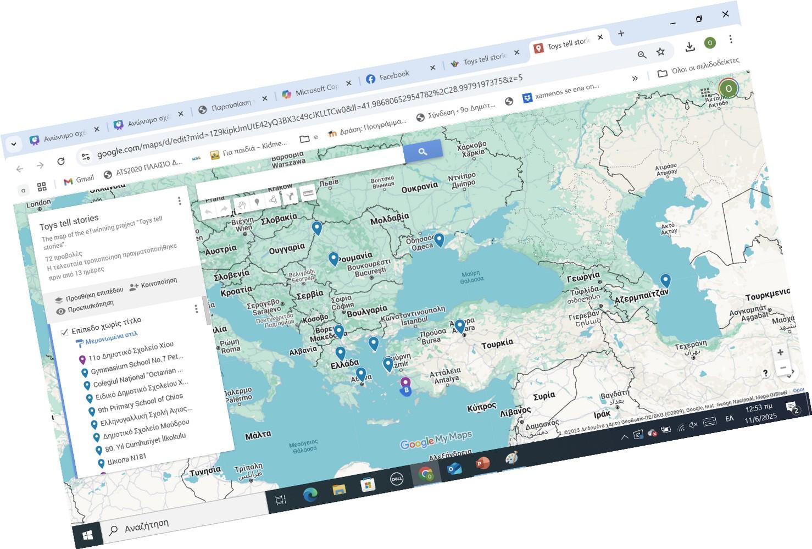Image resolution: width=812 pixels, height=549 pixels.
Task: Click the layer list scrollbar
Action: click(207, 310)
